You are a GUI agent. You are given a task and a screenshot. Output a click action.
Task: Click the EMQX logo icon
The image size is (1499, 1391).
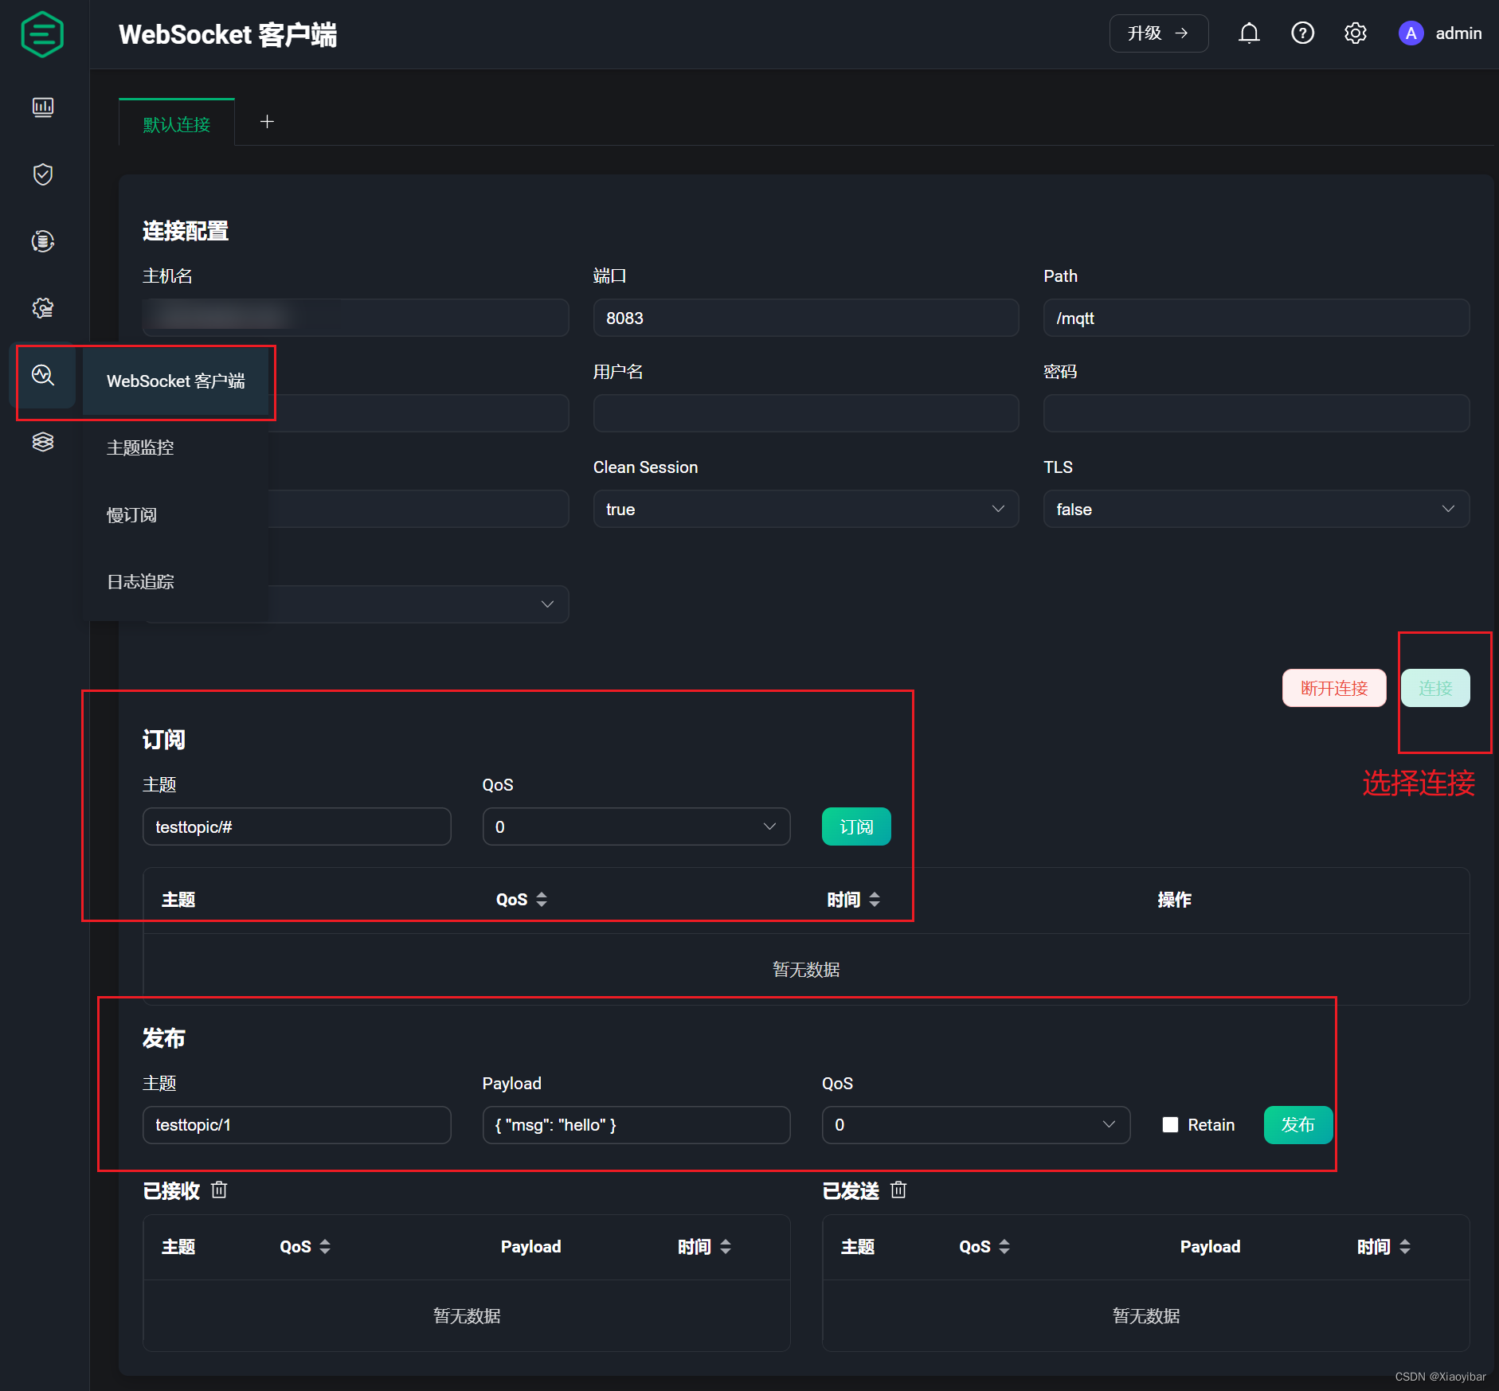click(x=42, y=34)
